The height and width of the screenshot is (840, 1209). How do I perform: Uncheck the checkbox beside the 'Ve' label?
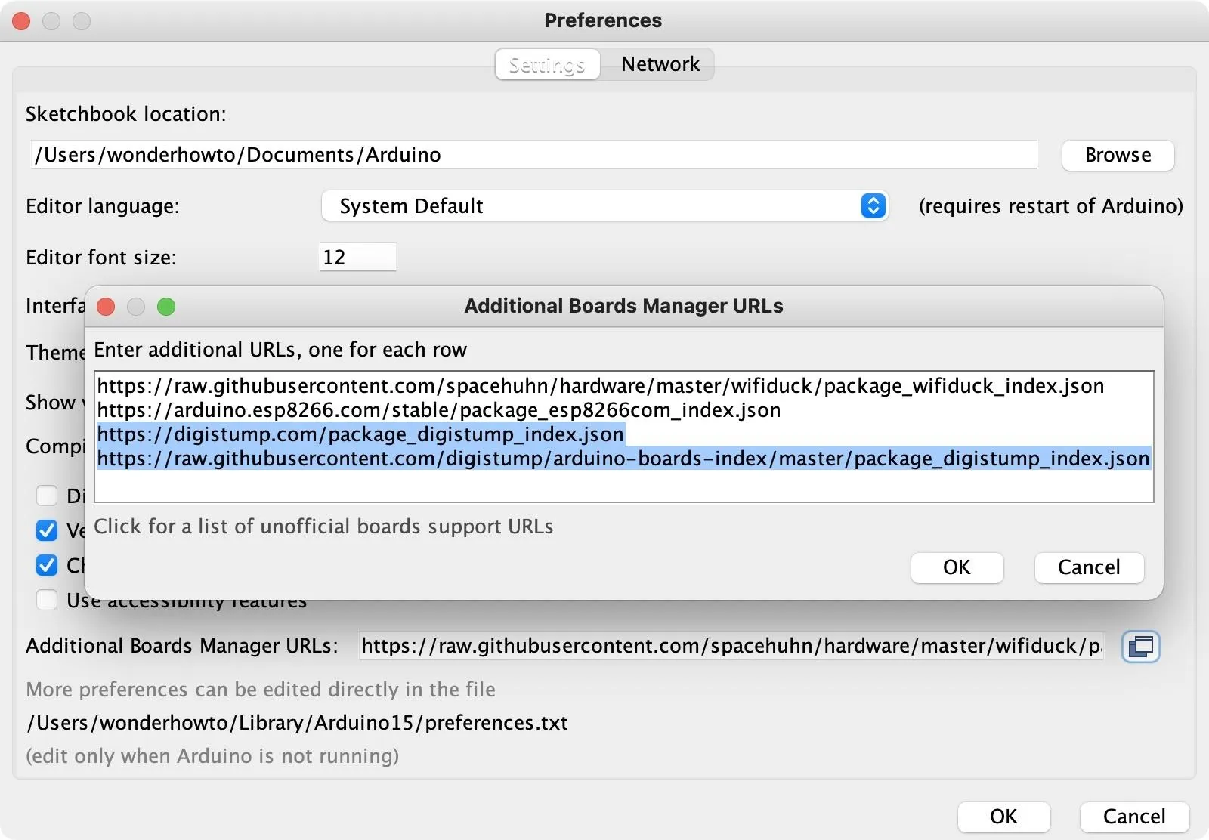[47, 530]
